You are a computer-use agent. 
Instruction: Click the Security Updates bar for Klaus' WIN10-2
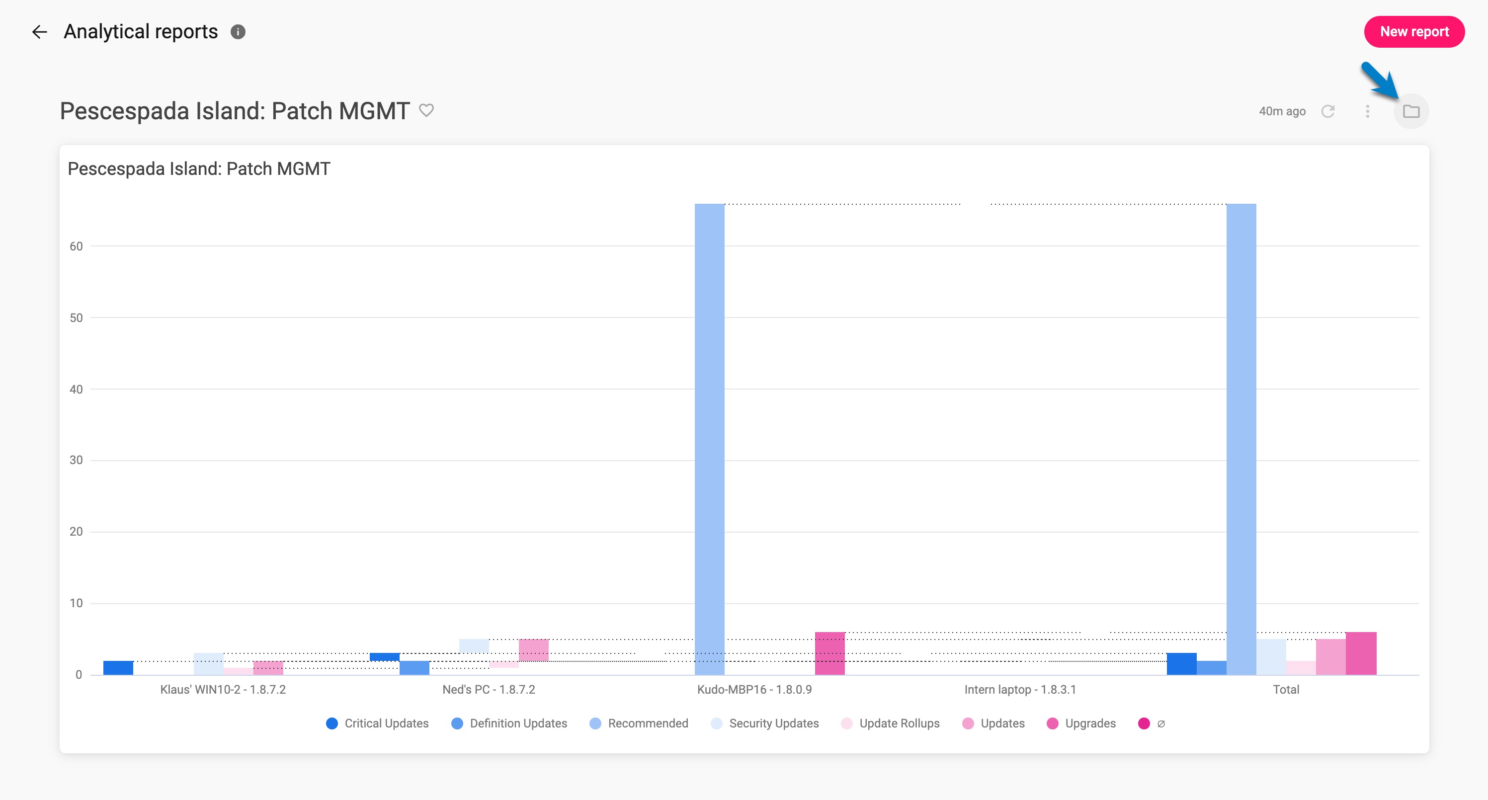tap(209, 664)
